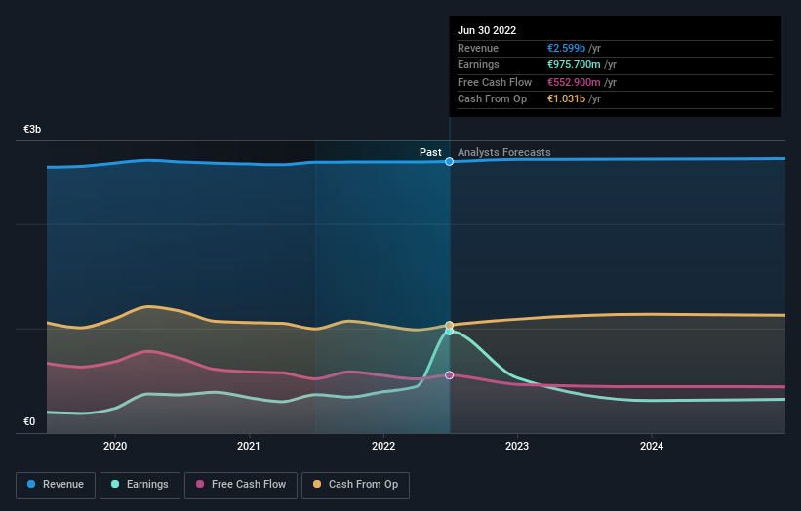The image size is (801, 511).
Task: Click the Earnings row label in the tooltip
Action: (478, 64)
